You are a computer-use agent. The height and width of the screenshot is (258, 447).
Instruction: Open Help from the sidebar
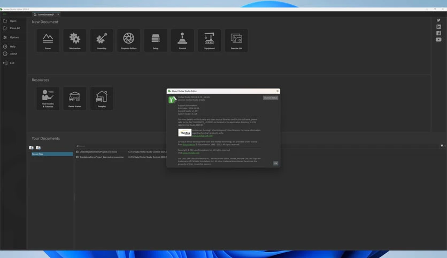pos(10,46)
